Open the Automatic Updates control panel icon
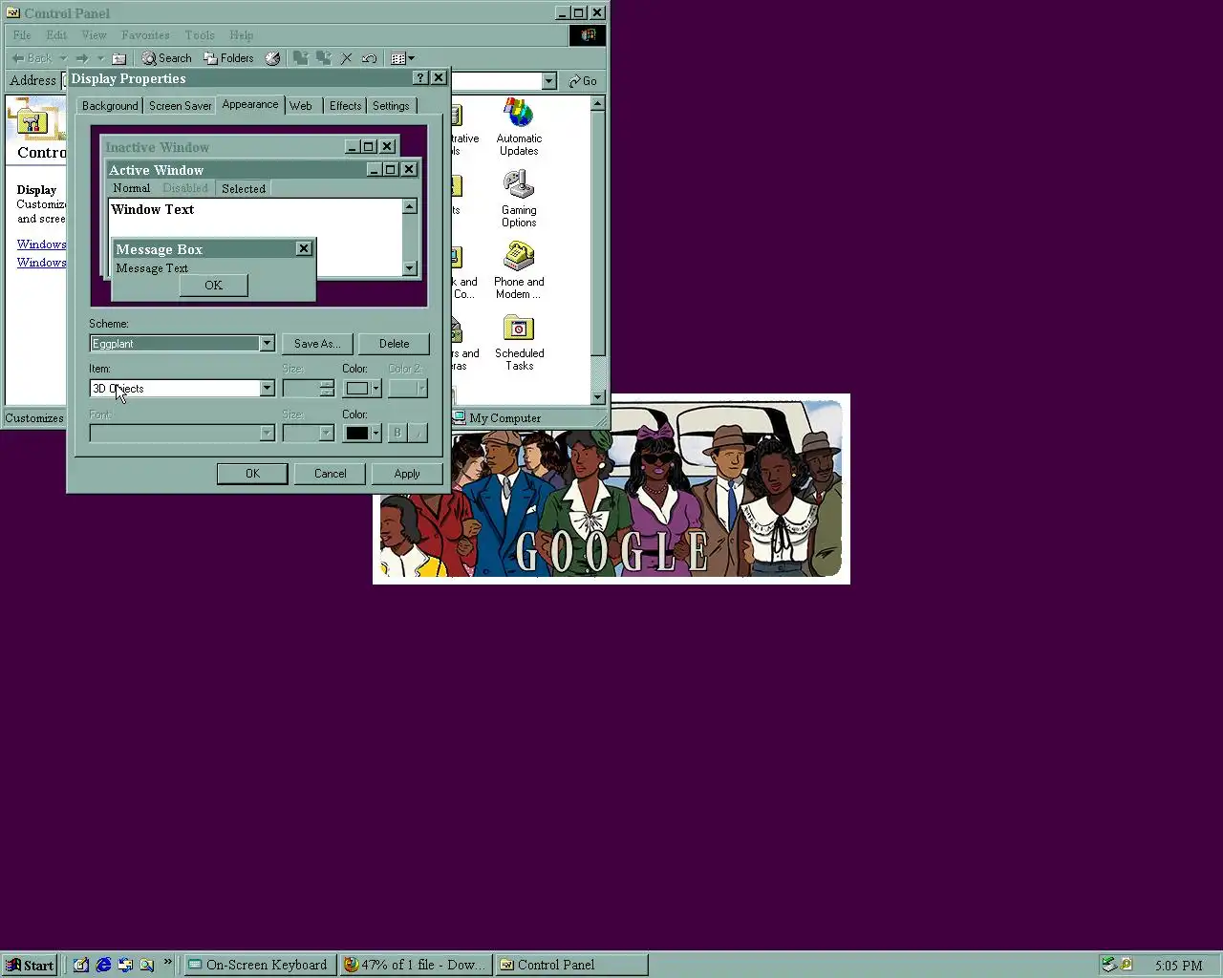Image resolution: width=1223 pixels, height=978 pixels. (519, 127)
